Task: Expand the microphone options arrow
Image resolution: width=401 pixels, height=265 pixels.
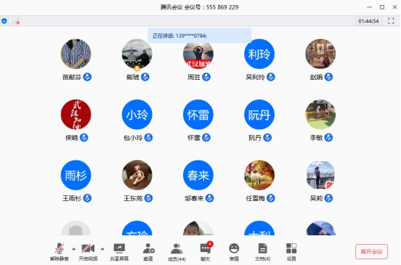Action: [73, 248]
